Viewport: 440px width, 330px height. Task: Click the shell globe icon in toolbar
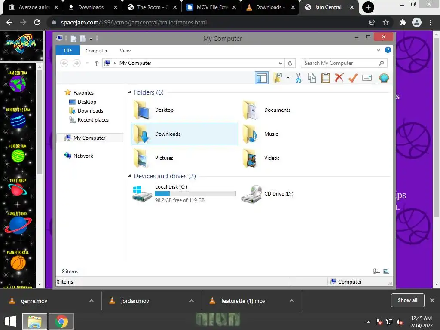tap(384, 78)
